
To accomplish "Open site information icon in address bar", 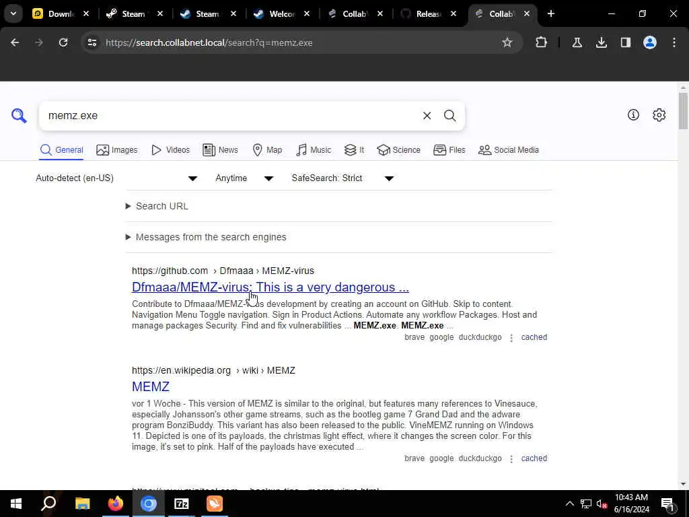I will click(92, 42).
